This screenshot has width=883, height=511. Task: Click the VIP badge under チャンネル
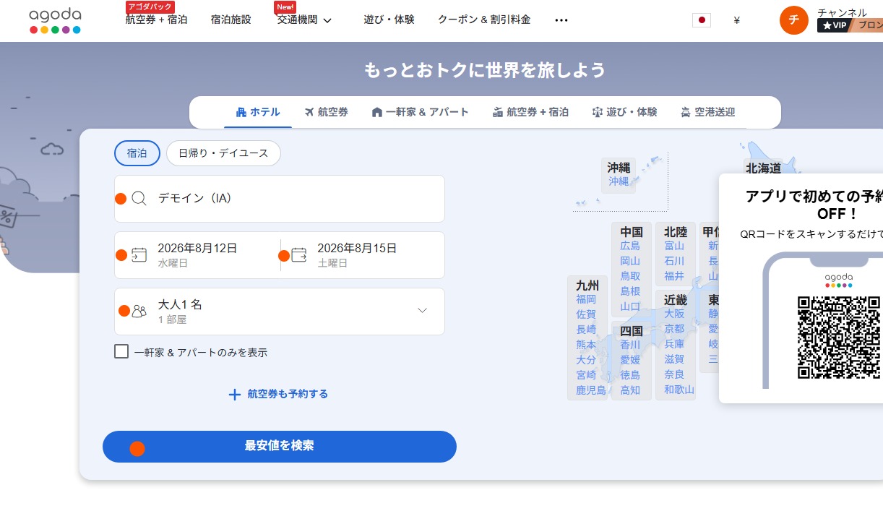point(833,25)
